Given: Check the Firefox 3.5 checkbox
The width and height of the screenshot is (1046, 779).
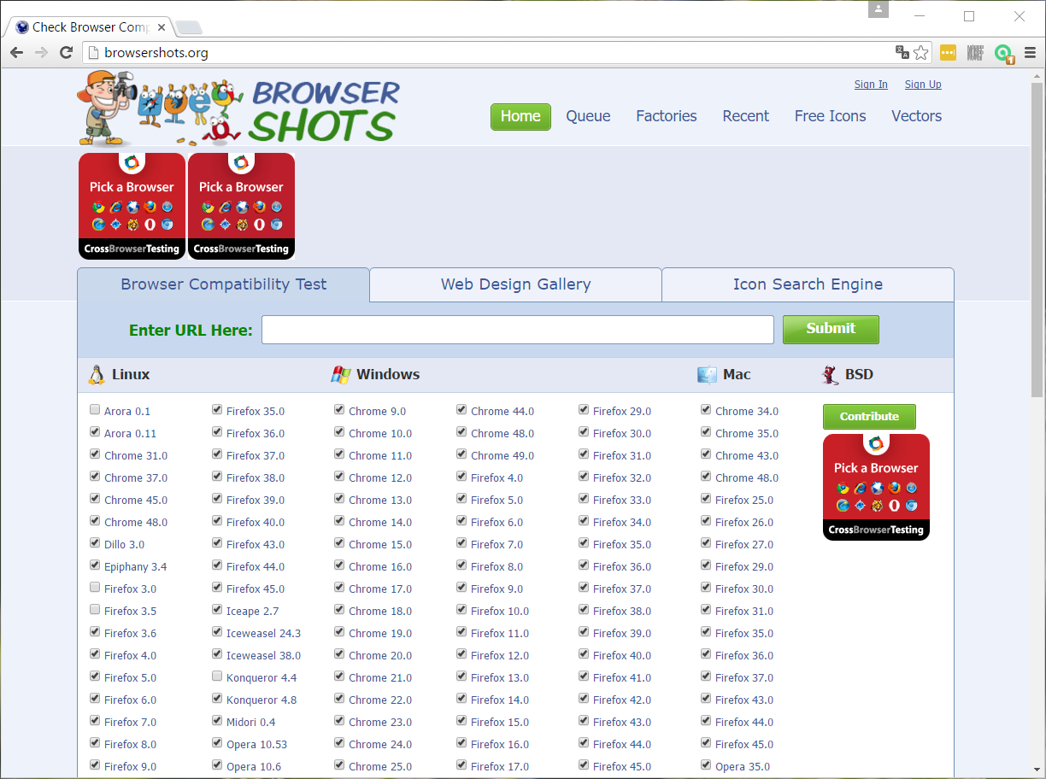Looking at the screenshot, I should (x=95, y=610).
